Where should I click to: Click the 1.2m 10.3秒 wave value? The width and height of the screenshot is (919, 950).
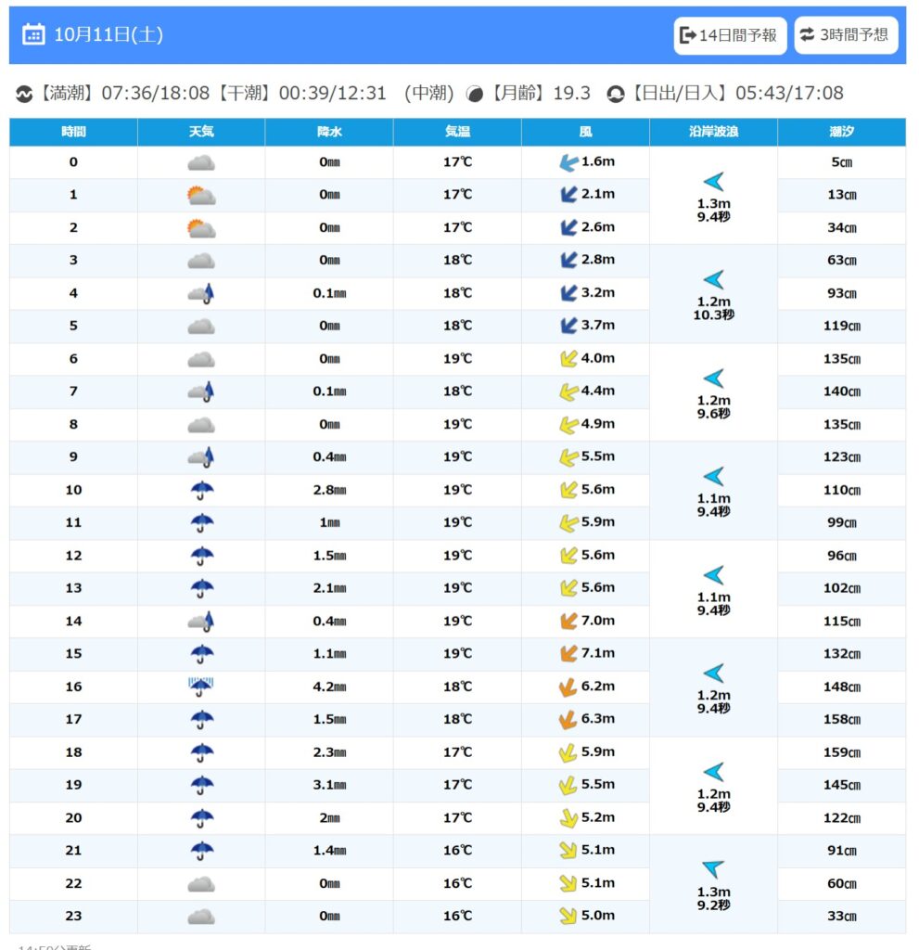click(714, 308)
